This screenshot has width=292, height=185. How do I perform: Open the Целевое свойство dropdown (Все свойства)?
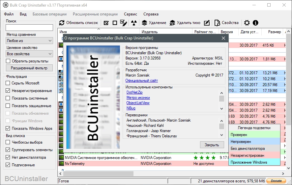(29, 54)
